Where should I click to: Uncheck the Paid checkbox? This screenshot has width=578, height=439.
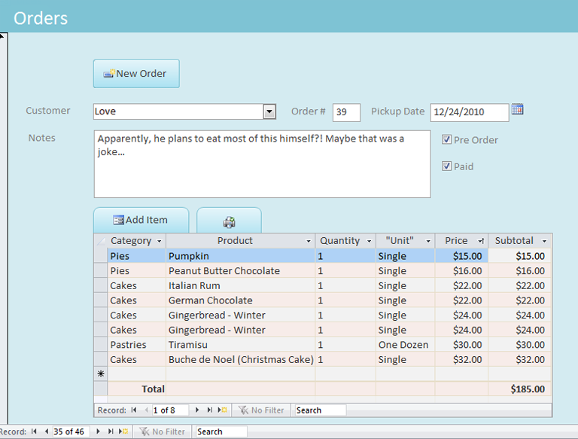pos(446,166)
